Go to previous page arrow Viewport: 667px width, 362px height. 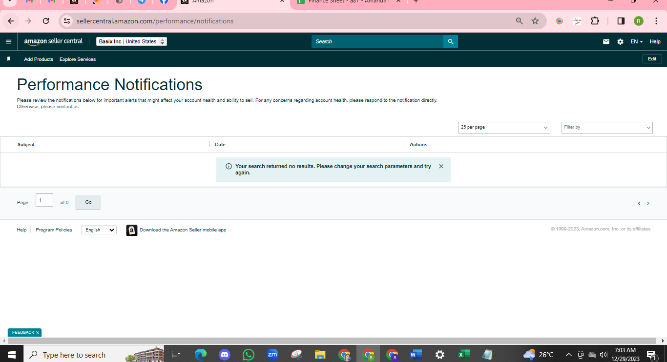pos(639,203)
